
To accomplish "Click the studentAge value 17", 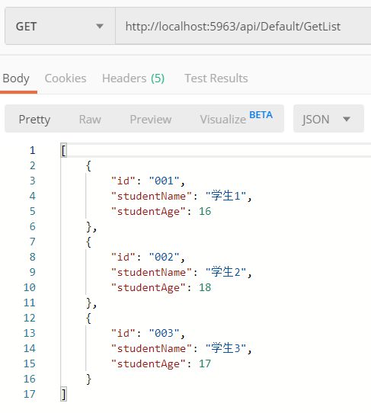I will click(x=205, y=363).
